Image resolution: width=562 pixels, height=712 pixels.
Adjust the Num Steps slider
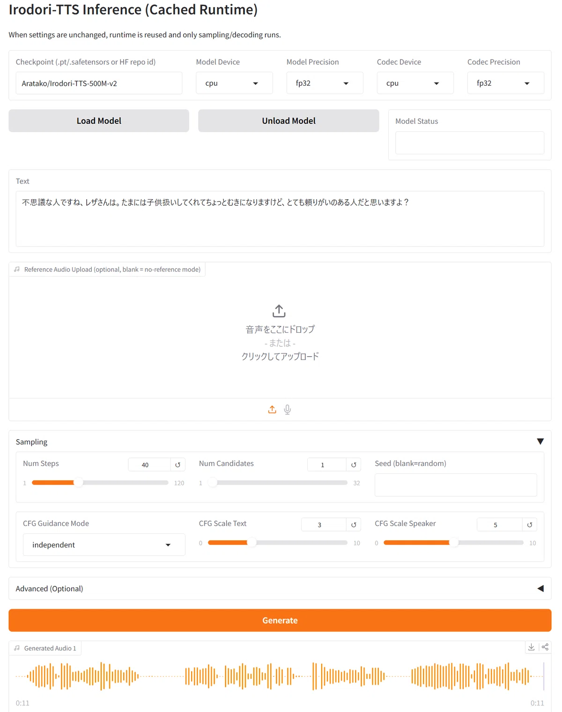100,482
